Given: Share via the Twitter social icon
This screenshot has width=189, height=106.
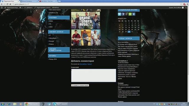Looking at the screenshot, I should [119, 14].
